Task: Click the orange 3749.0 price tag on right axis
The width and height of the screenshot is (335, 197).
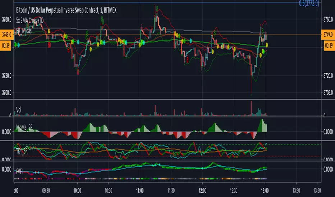Action: (328, 34)
